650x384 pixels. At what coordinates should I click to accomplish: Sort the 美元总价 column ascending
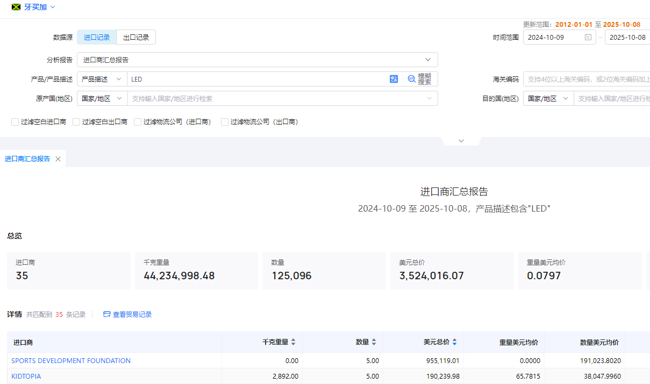coord(453,339)
